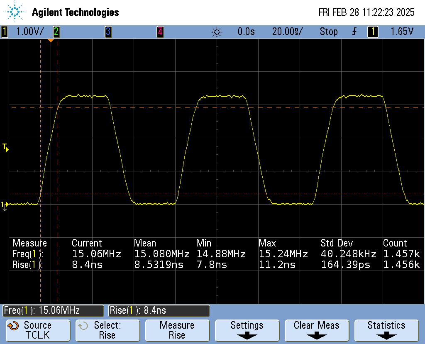Viewport: 425px width, 344px height.
Task: Click the Rise(1): 8.4ns readout box
Action: 159,310
